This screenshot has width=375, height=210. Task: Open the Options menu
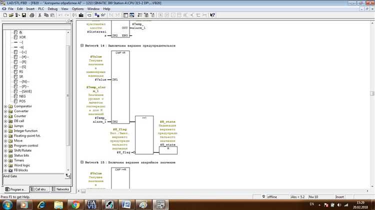pos(77,9)
